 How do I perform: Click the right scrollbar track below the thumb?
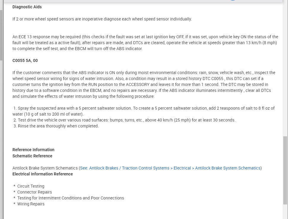[x=285, y=212]
